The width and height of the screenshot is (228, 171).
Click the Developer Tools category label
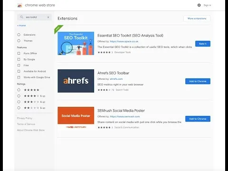123,52
